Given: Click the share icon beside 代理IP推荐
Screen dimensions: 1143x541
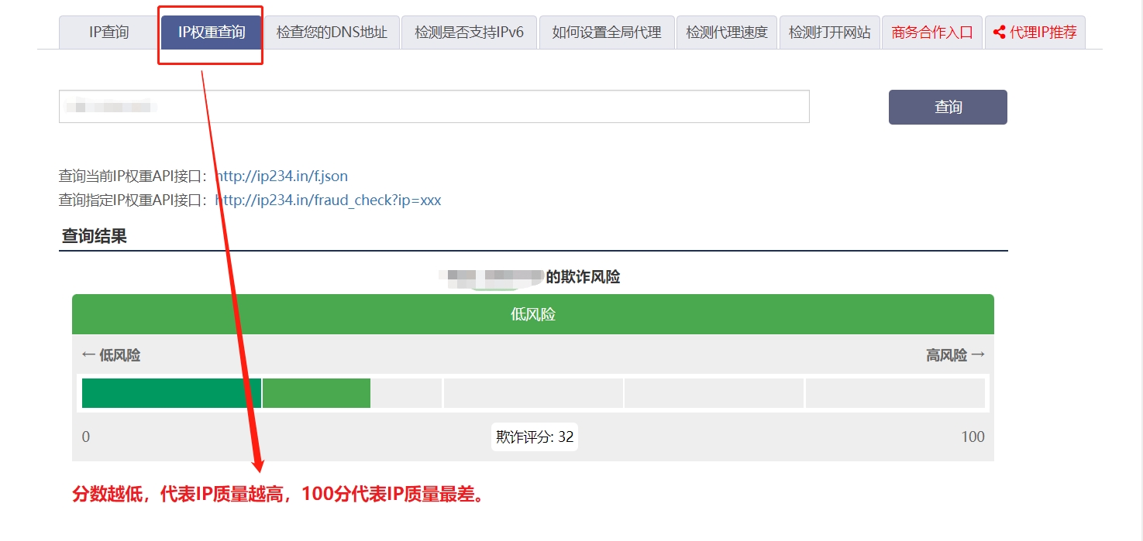Looking at the screenshot, I should pos(999,33).
